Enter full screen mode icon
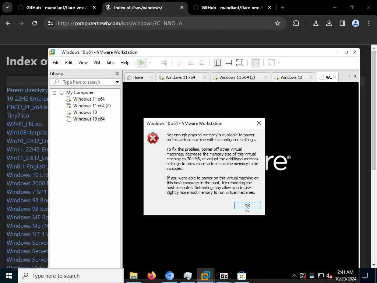This screenshot has width=377, height=283. coord(240,63)
